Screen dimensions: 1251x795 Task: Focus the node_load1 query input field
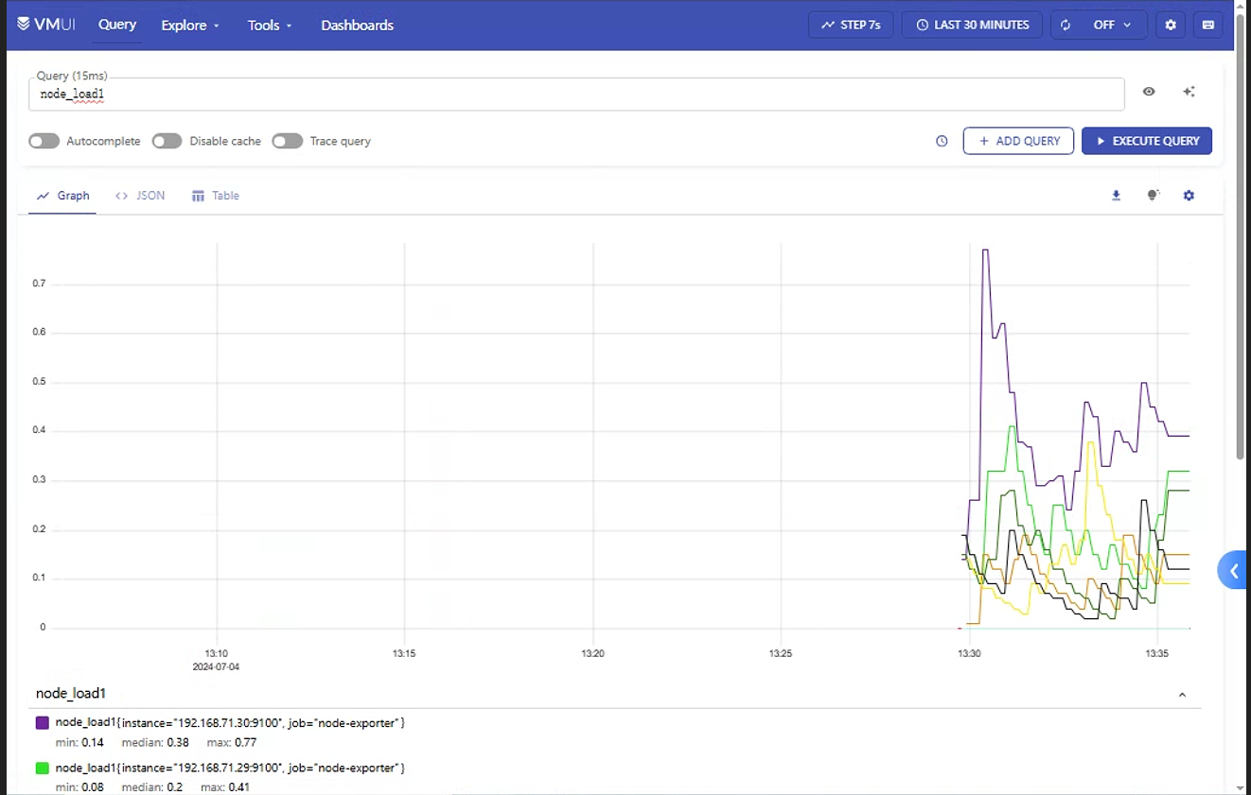click(576, 95)
